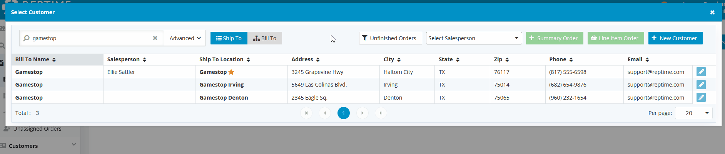Edit the Haltom City Gamestop customer

point(701,72)
